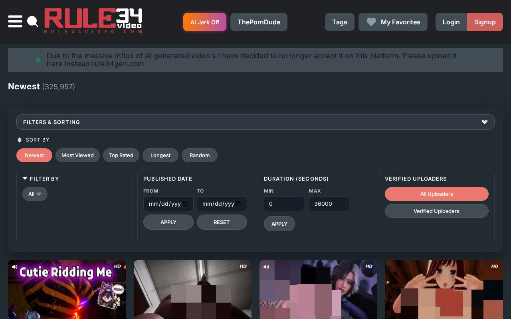
Task: Click the Min duration field
Action: tap(284, 204)
